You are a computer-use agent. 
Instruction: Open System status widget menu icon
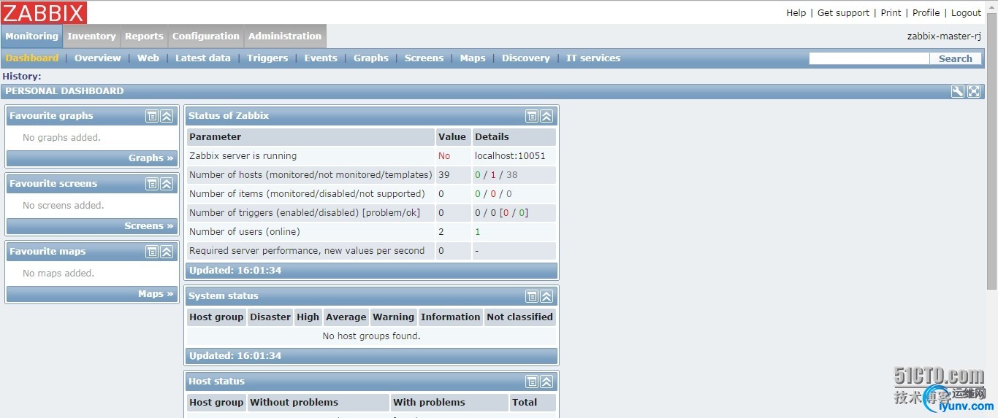tap(531, 296)
